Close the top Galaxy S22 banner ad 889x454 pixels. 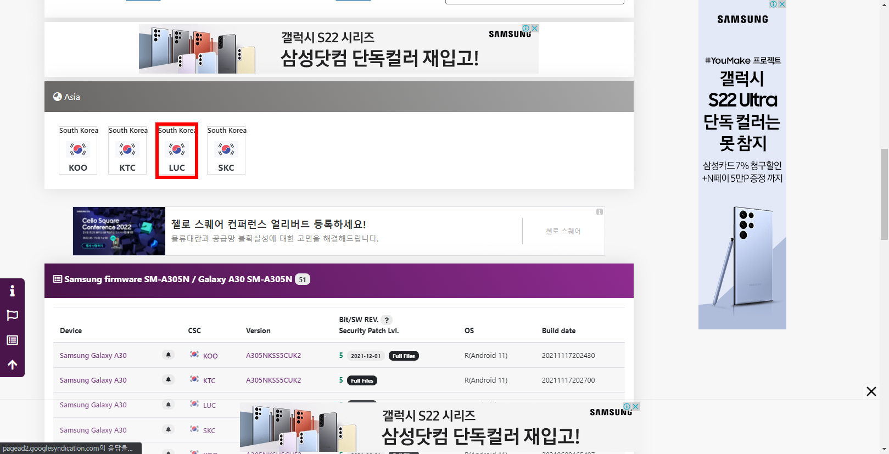[534, 28]
